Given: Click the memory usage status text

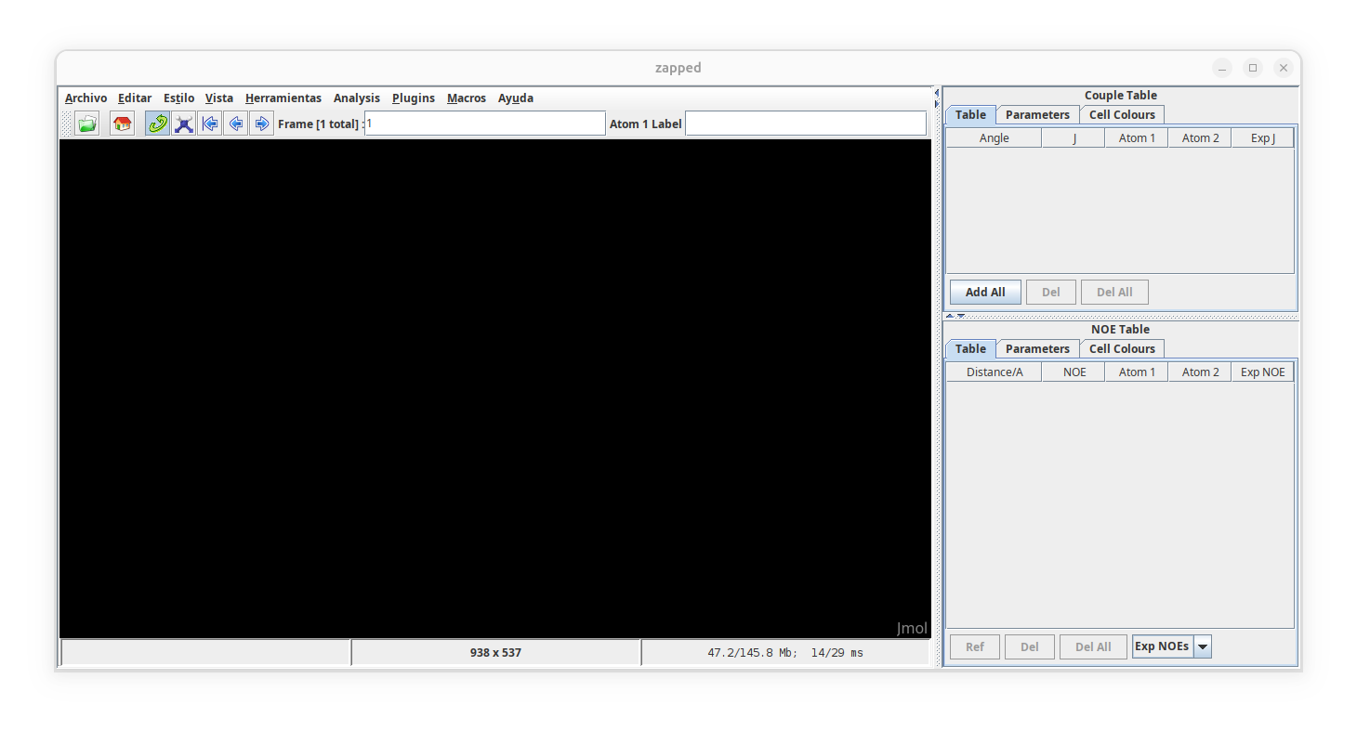Looking at the screenshot, I should pyautogui.click(x=785, y=652).
